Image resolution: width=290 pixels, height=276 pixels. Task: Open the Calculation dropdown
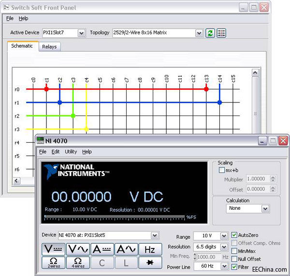pos(265,209)
